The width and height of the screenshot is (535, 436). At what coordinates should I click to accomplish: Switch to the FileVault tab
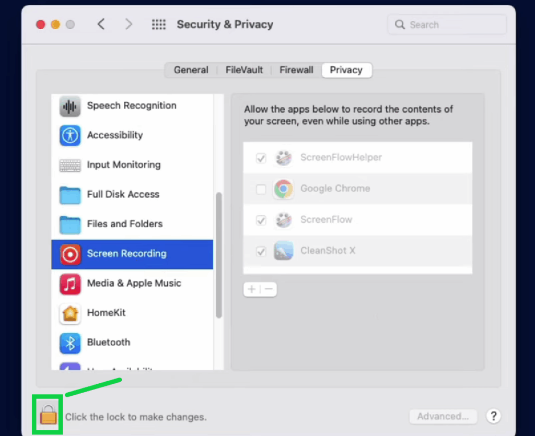(x=244, y=69)
